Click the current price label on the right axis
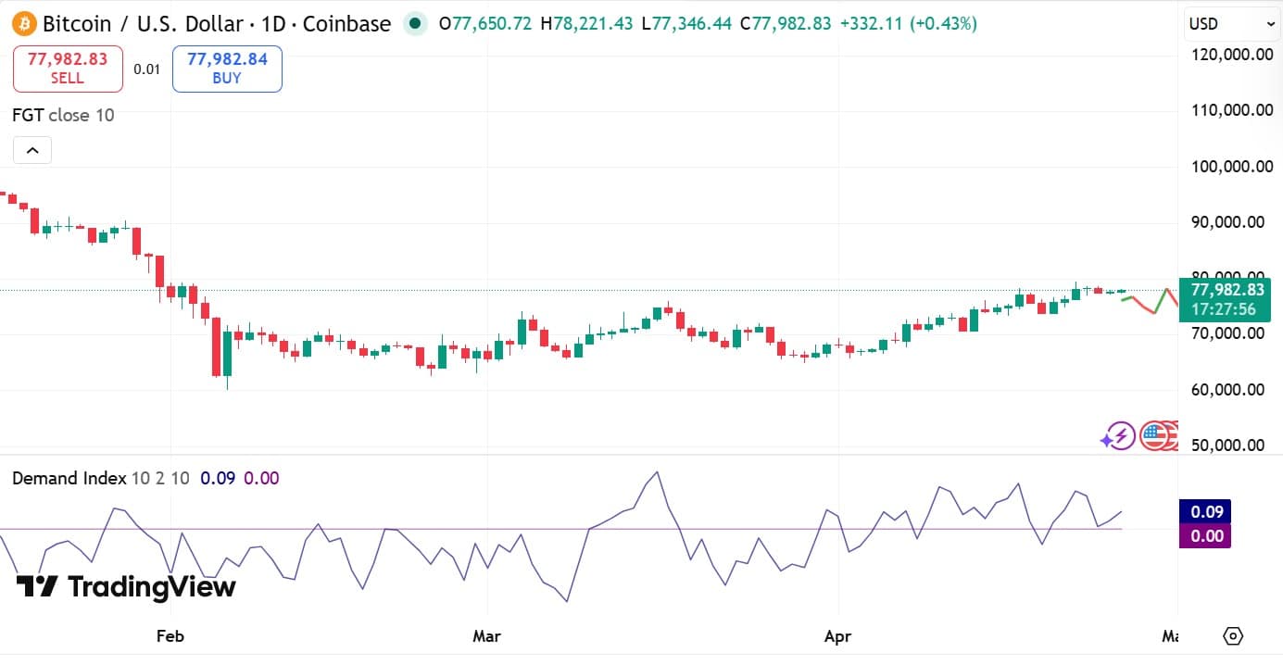 (x=1226, y=299)
